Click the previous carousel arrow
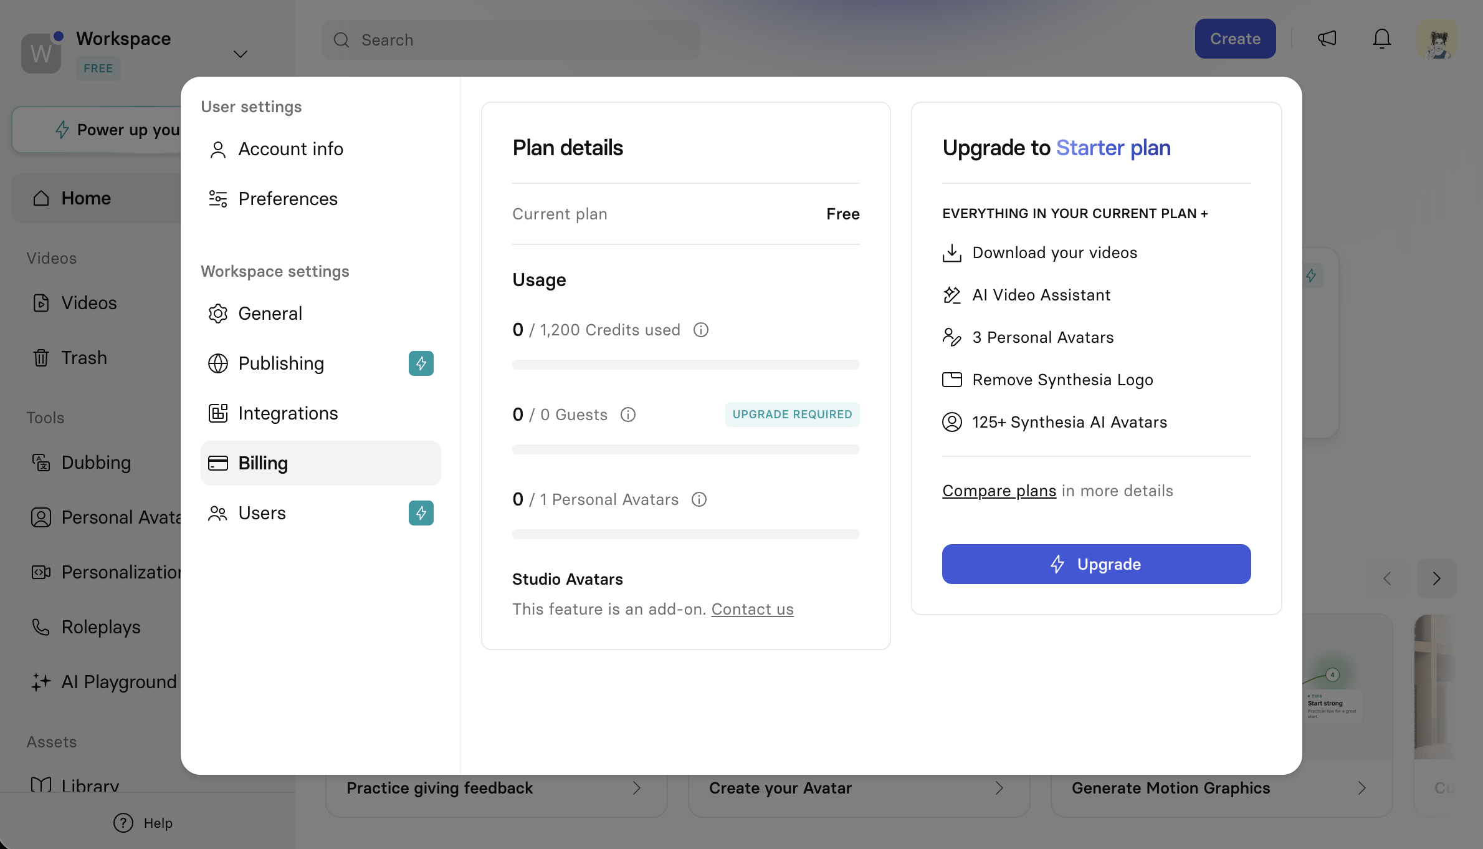Viewport: 1483px width, 849px height. [1387, 578]
